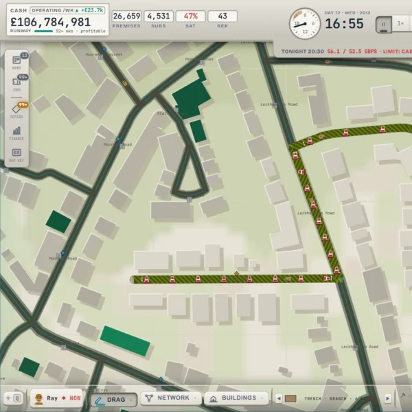Expand the Drag tool options arrow
The height and width of the screenshot is (412, 412).
pos(131,400)
